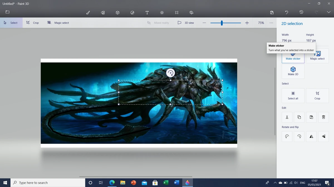Click the Make 3D button
The image size is (334, 187).
coord(293,71)
